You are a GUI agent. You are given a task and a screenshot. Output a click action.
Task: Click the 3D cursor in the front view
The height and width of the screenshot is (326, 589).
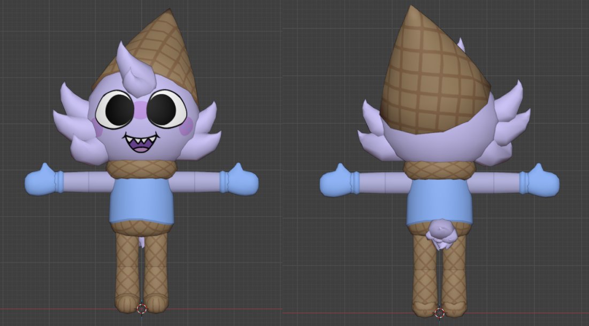pos(142,309)
